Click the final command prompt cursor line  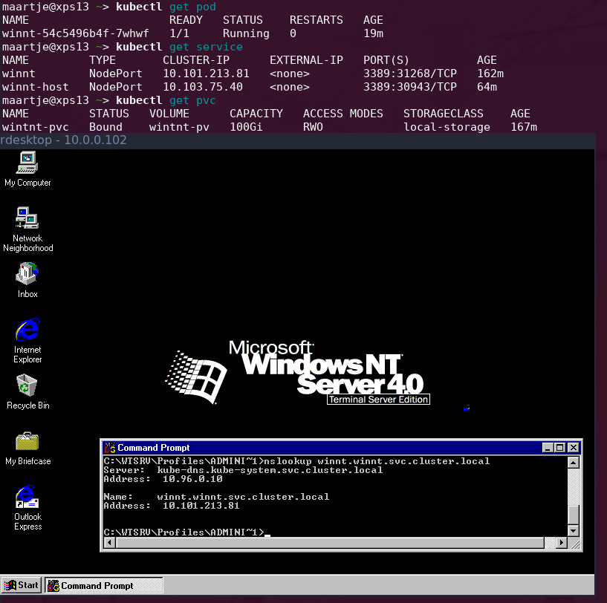[x=187, y=532]
